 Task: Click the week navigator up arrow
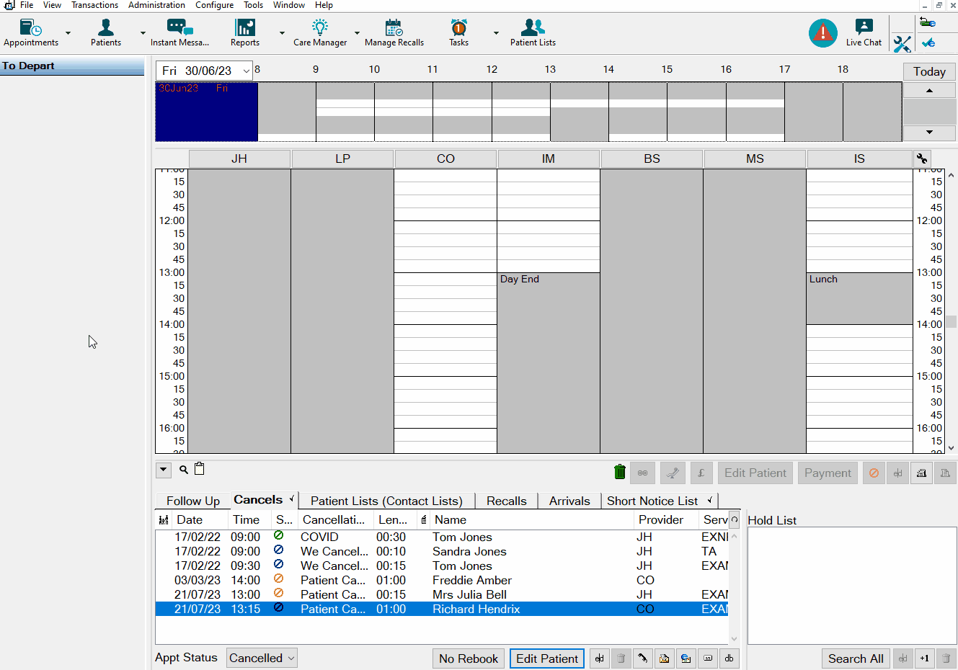pyautogui.click(x=929, y=91)
